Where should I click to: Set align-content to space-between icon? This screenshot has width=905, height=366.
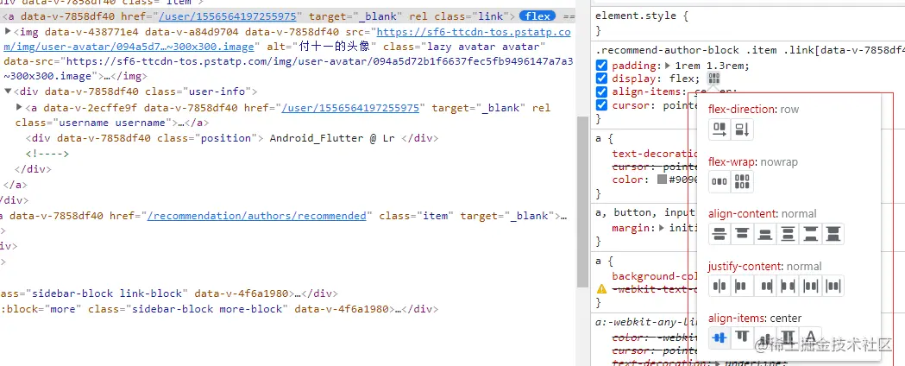click(810, 234)
